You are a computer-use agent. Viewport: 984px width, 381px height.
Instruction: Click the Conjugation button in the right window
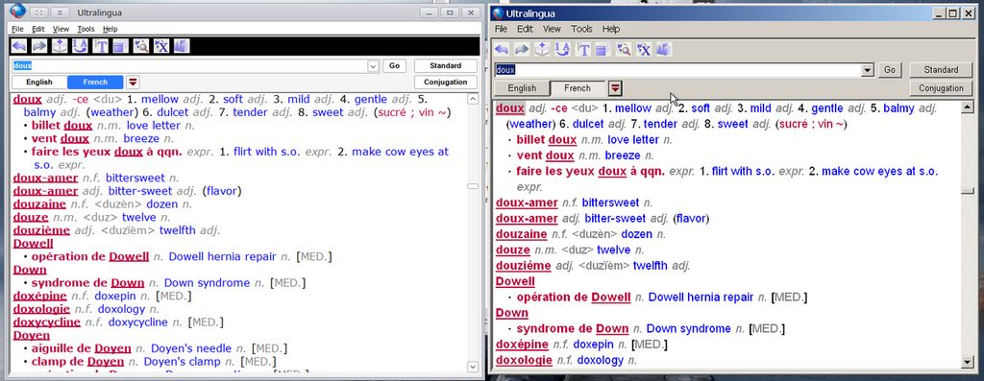[941, 88]
